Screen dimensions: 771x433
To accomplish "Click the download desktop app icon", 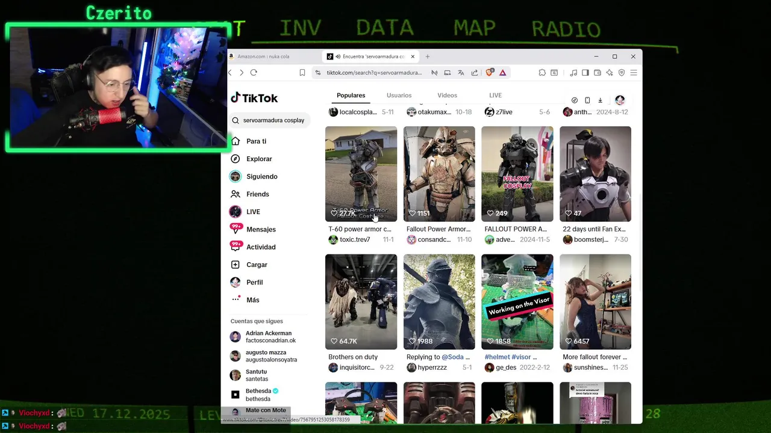I will (x=600, y=100).
